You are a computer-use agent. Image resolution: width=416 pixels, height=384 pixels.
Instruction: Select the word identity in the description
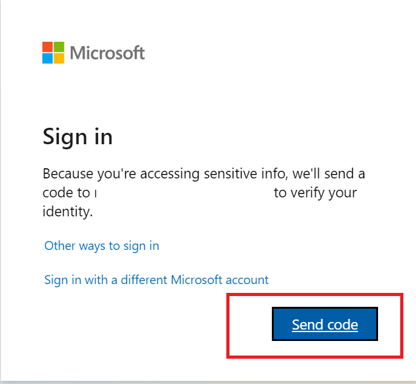66,212
